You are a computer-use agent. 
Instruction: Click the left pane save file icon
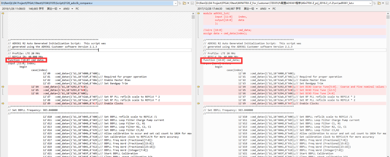pyautogui.click(x=191, y=3)
